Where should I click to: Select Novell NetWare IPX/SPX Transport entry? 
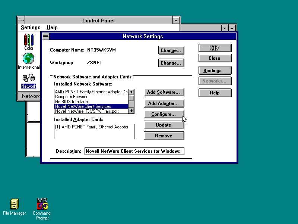(x=91, y=111)
